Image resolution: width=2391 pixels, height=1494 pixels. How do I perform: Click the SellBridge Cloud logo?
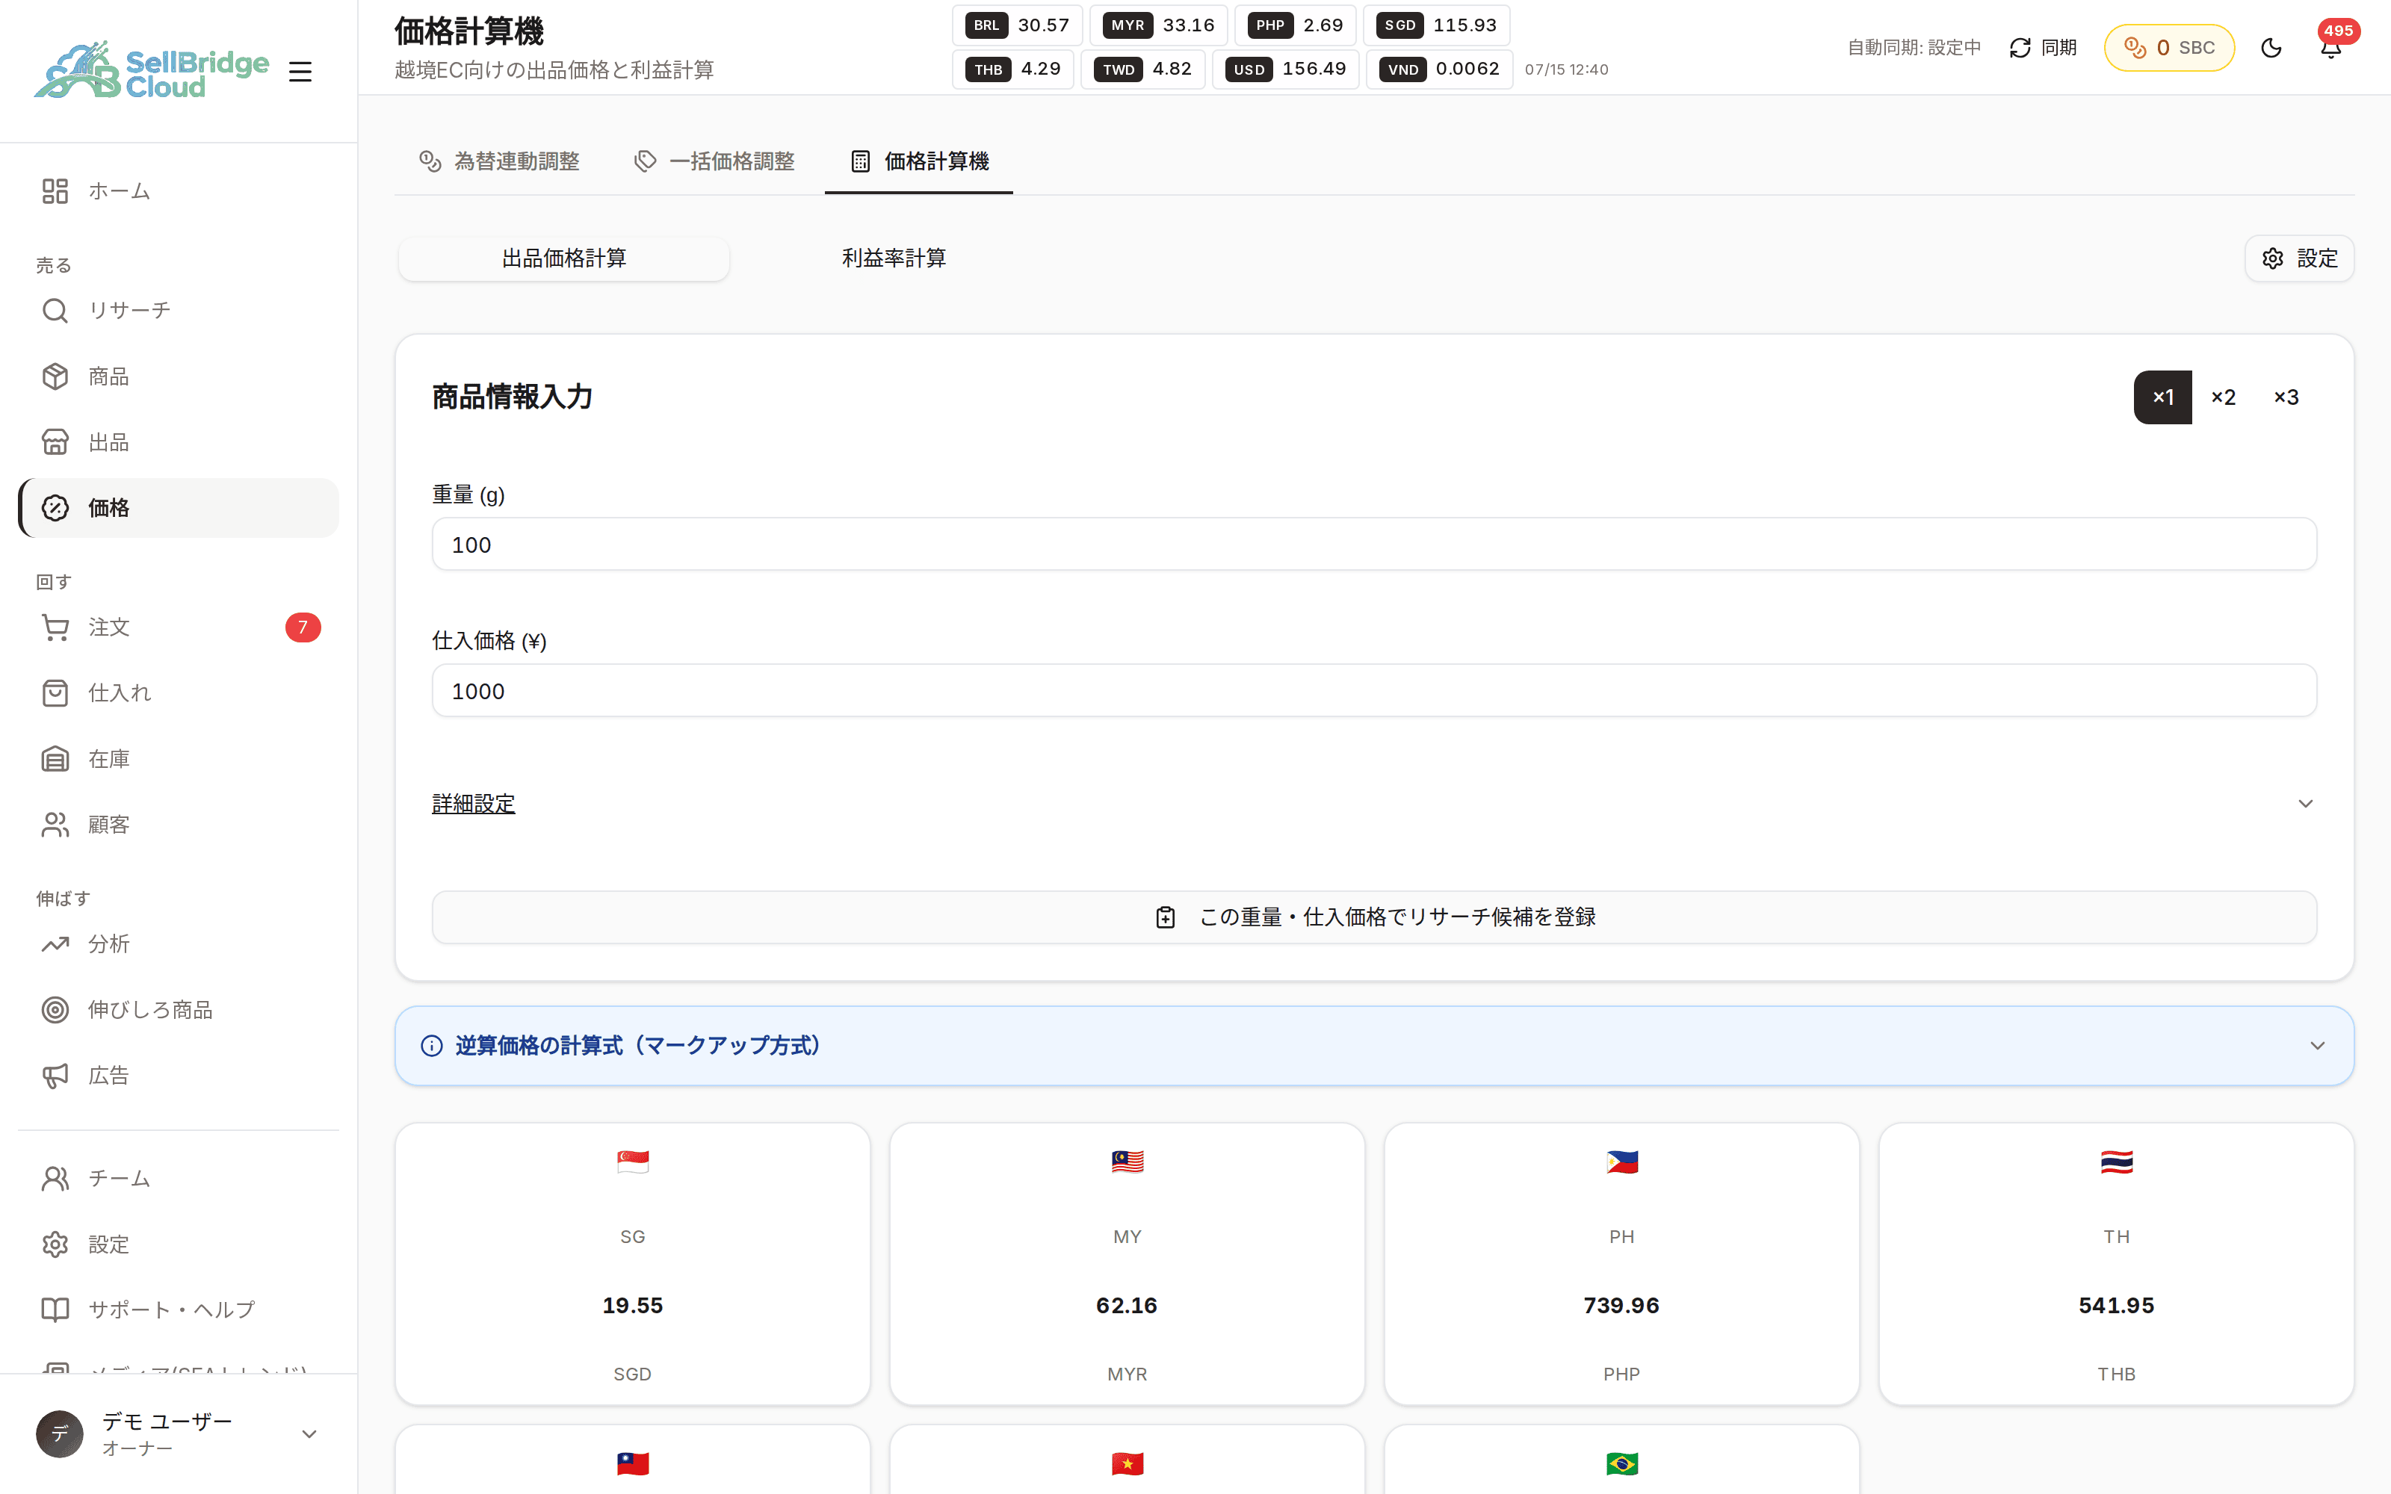151,70
